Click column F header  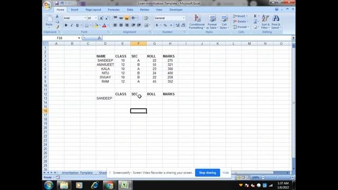[138, 44]
